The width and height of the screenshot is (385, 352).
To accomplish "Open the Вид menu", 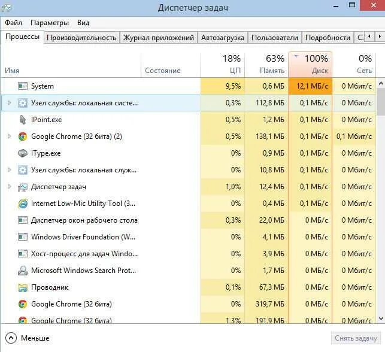I will (83, 23).
